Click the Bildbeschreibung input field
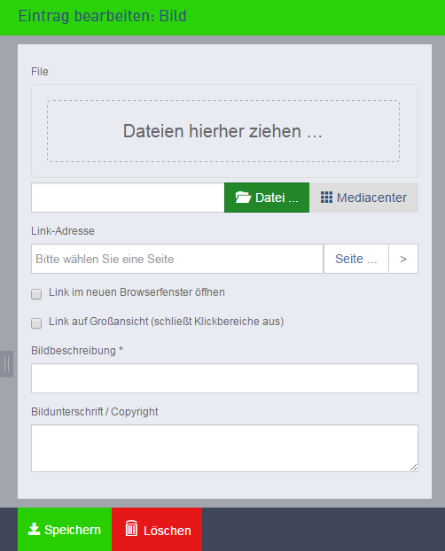 tap(224, 378)
